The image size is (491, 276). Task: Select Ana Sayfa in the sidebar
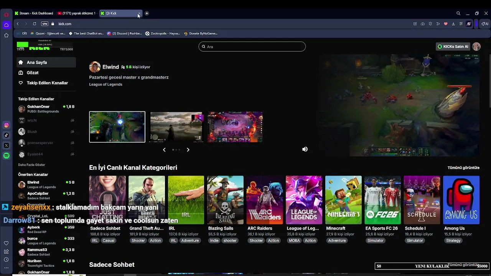click(46, 62)
